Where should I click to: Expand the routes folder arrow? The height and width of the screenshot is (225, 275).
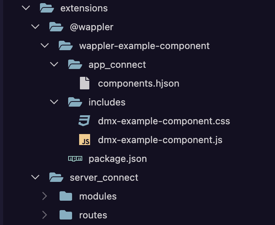click(45, 215)
